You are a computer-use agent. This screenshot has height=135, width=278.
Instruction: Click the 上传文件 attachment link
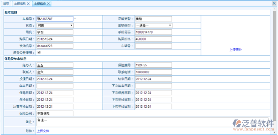pyautogui.click(x=43, y=131)
